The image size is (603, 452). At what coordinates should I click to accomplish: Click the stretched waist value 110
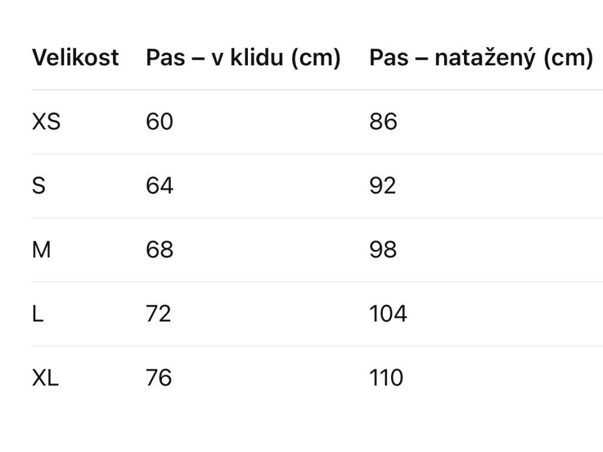pos(386,378)
